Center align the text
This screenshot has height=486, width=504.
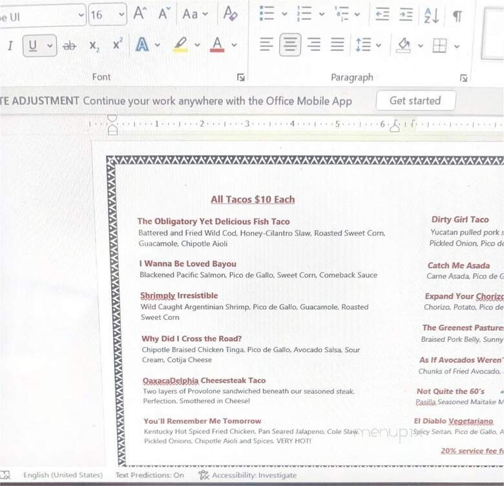pyautogui.click(x=290, y=45)
